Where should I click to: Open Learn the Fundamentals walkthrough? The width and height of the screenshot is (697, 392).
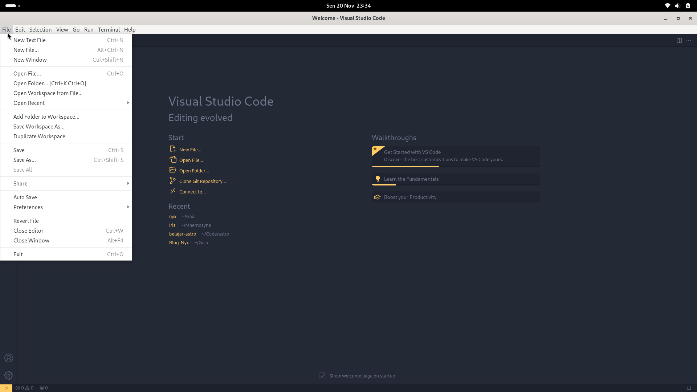click(456, 179)
